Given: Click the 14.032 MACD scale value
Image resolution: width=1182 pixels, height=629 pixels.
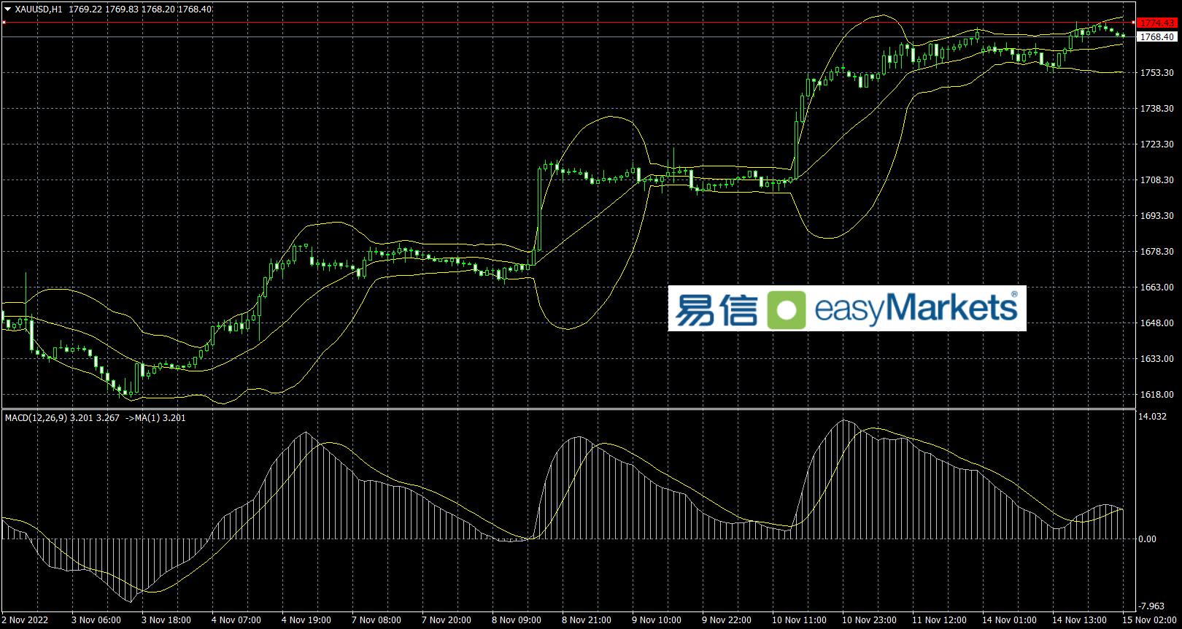Looking at the screenshot, I should [x=1153, y=417].
